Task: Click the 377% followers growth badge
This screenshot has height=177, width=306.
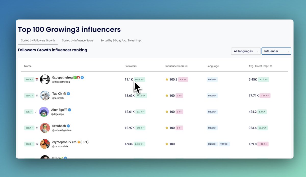Action: pos(140,112)
